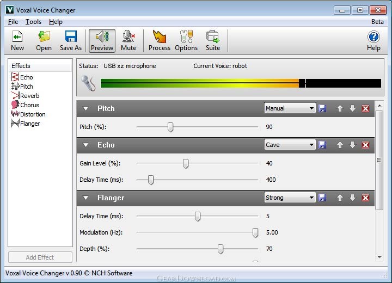Move the Echo effect up
Image resolution: width=392 pixels, height=283 pixels.
coord(340,145)
